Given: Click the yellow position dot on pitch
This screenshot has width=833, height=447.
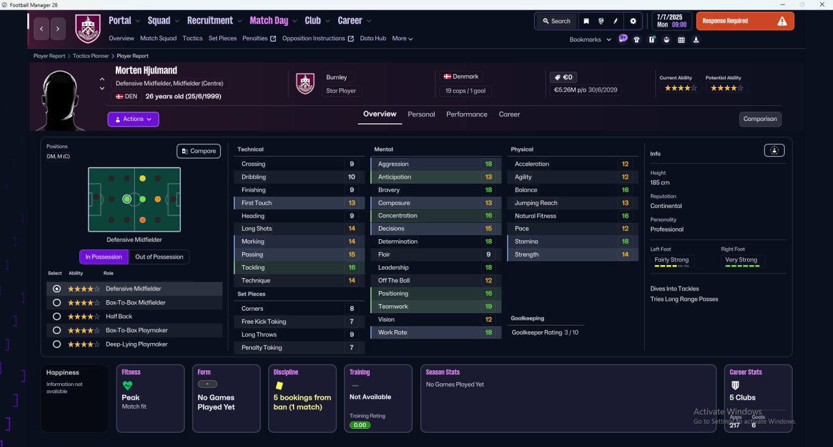Looking at the screenshot, I should click(x=143, y=178).
